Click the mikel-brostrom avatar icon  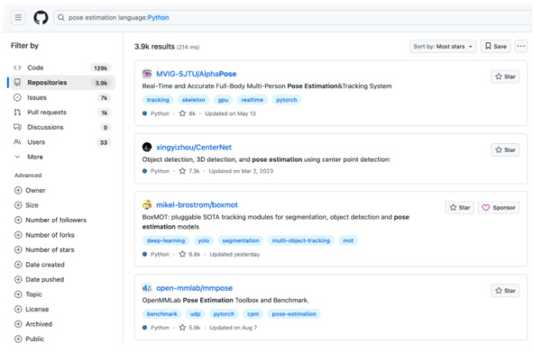click(147, 204)
